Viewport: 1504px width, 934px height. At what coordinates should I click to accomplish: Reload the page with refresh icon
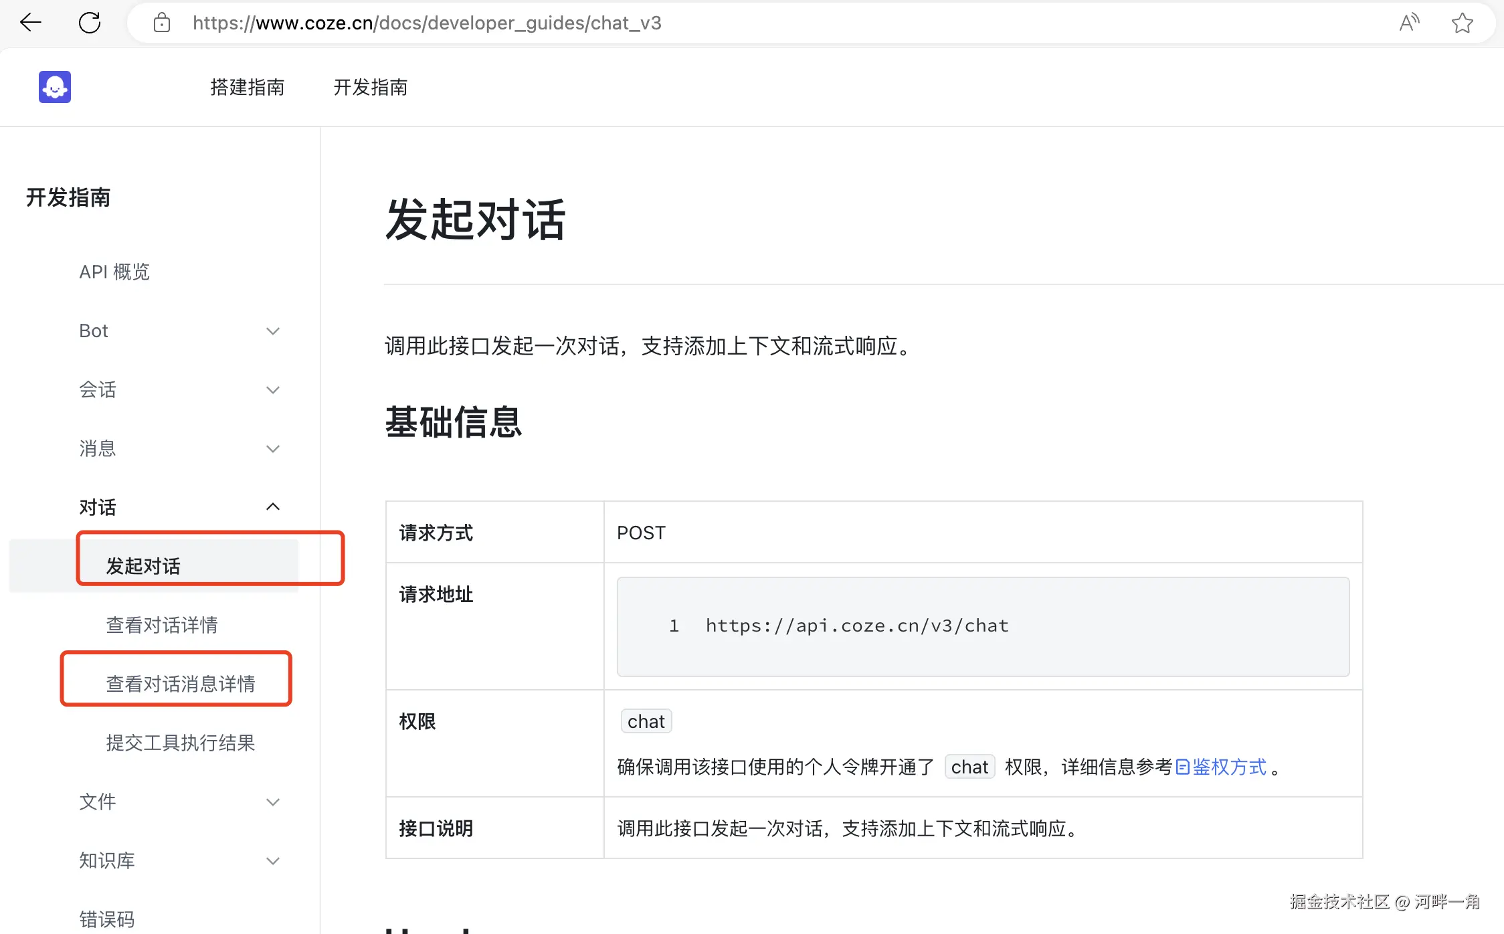point(89,23)
